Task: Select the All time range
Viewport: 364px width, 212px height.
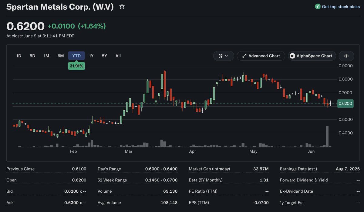Action: tap(118, 56)
